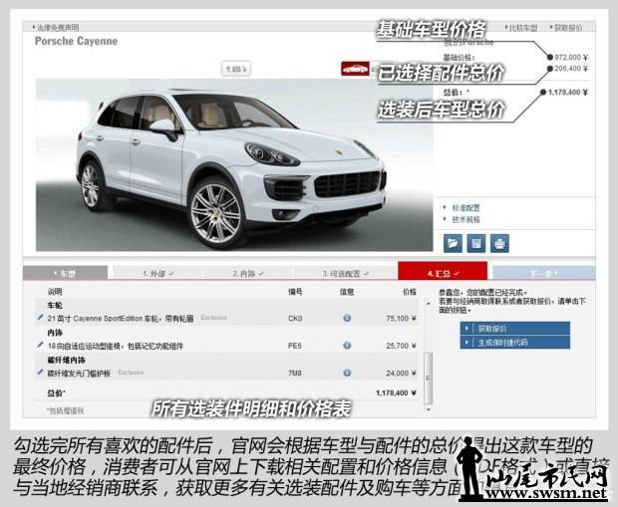Click the 75,100 ¥ price in the wheels row
Screen dimensions: 618x507
coord(401,319)
